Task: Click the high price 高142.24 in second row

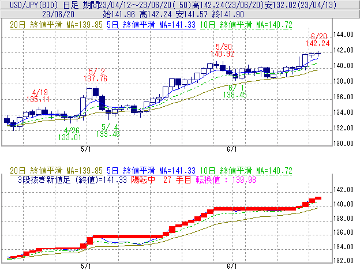Action: click(x=155, y=14)
